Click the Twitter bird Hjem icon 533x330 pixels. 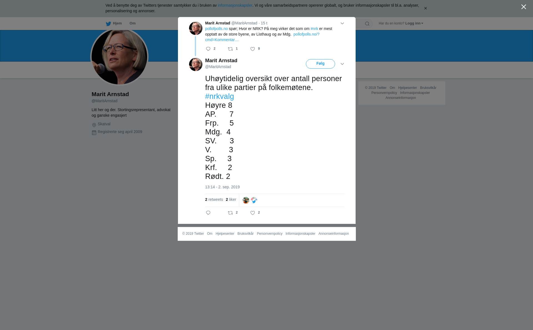tap(108, 24)
